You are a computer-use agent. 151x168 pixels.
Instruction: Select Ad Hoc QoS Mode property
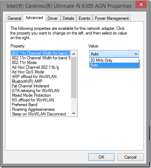[x=41, y=72]
